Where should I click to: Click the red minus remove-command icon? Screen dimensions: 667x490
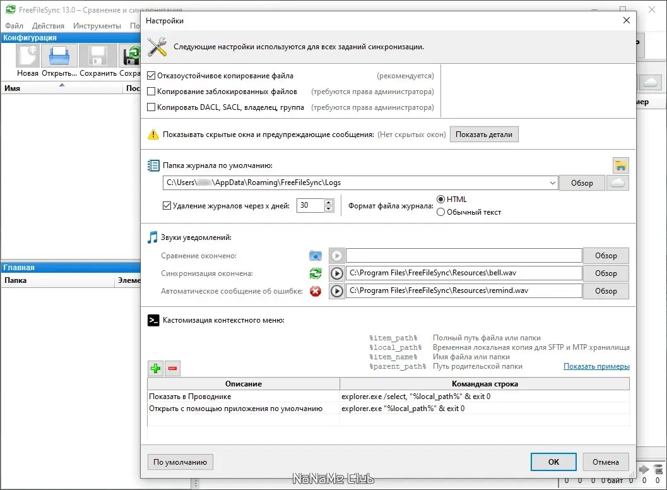173,368
